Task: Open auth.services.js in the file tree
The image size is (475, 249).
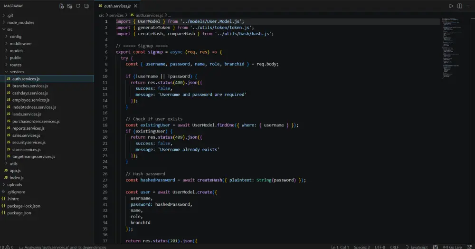Action: pos(47,79)
